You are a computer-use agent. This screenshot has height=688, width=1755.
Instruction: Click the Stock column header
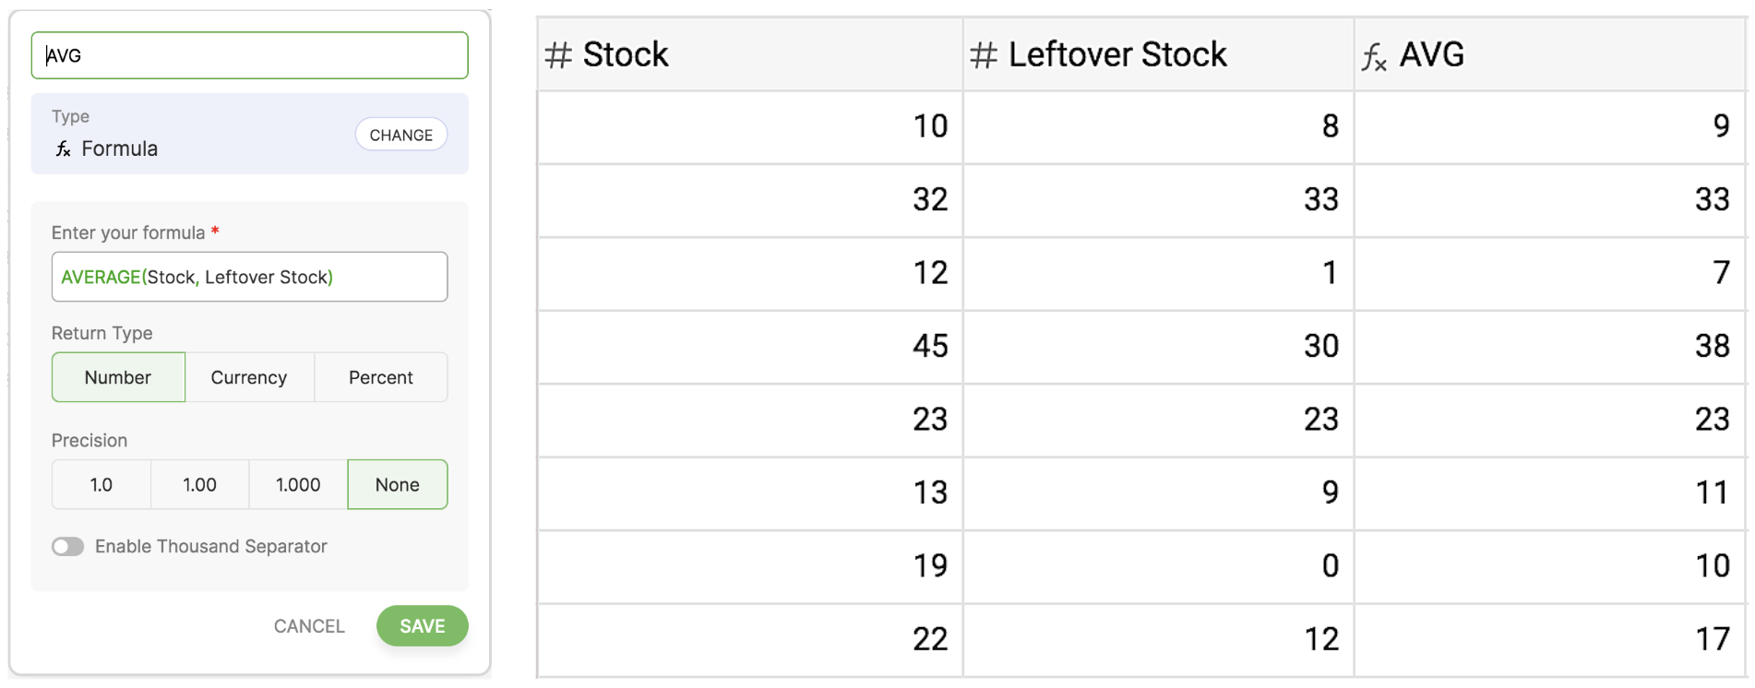(x=626, y=55)
